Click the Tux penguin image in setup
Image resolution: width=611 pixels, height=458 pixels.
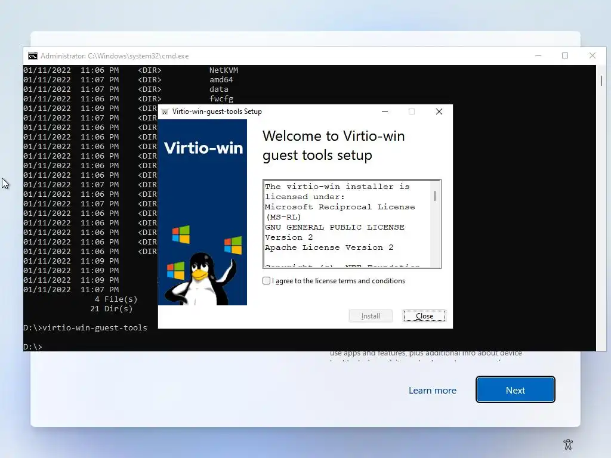click(x=200, y=278)
